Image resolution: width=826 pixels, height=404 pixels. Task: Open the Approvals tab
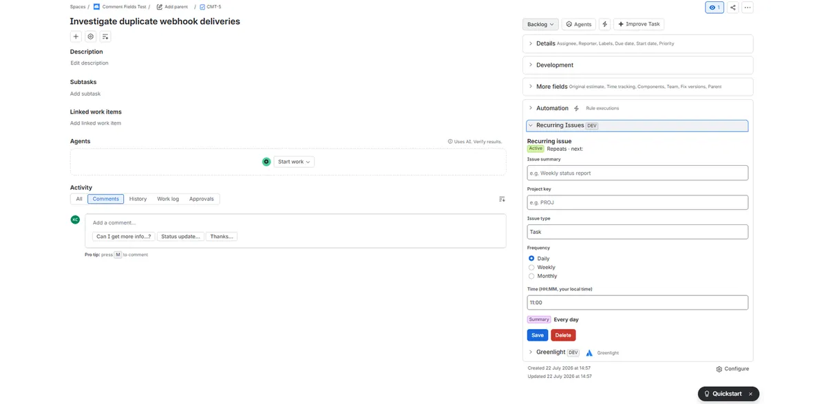click(202, 199)
